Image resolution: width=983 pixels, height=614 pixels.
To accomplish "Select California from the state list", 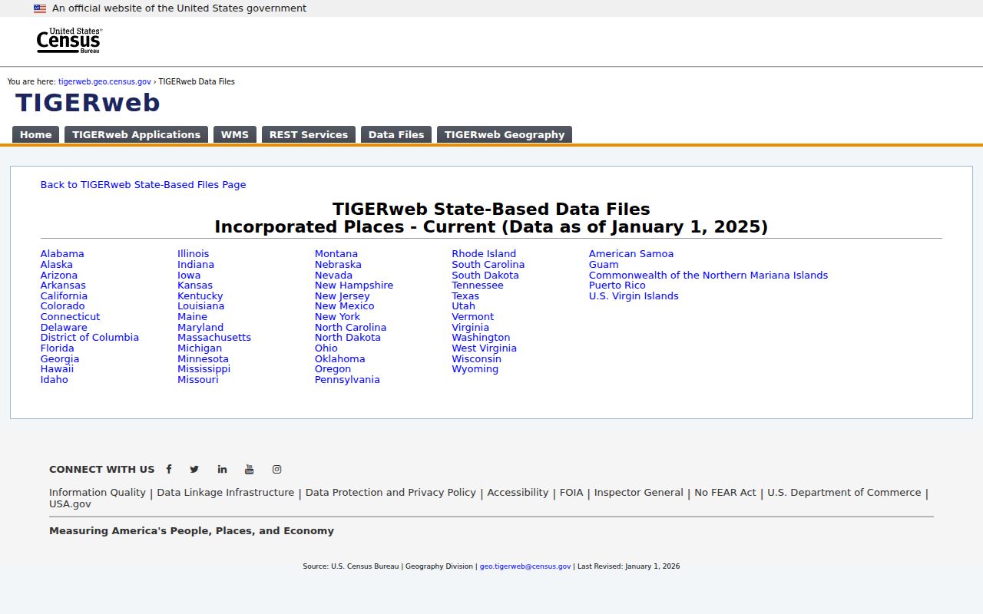I will [x=64, y=296].
